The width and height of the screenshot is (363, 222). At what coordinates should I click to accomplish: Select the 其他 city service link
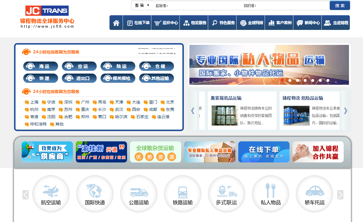tap(57, 124)
